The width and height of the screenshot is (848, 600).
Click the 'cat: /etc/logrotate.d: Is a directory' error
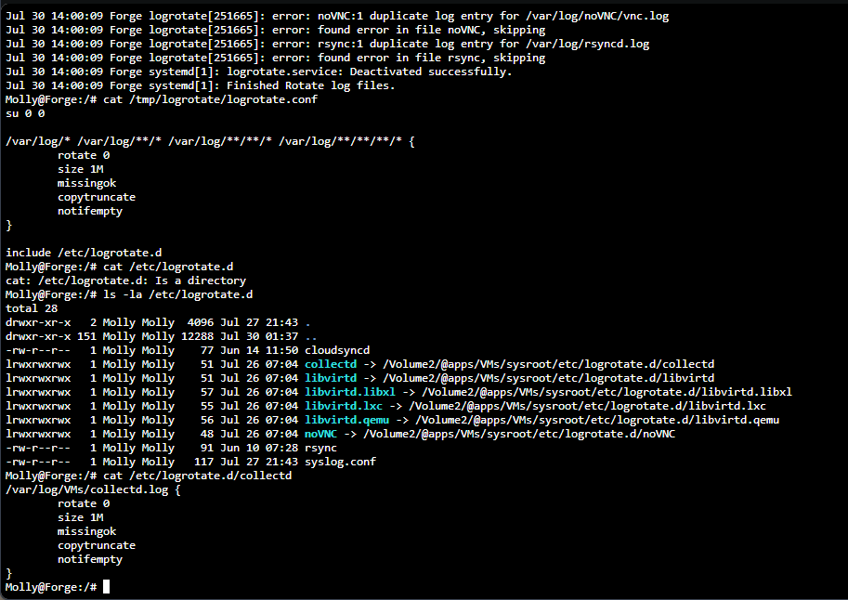125,280
